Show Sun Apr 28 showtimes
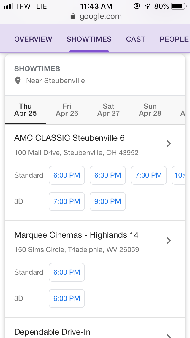The height and width of the screenshot is (338, 190). pyautogui.click(x=150, y=110)
